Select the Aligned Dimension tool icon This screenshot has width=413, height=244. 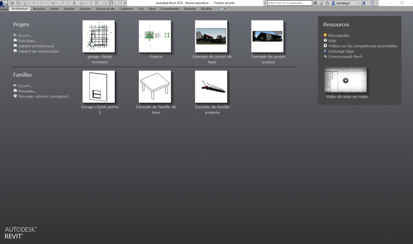[x=62, y=3]
